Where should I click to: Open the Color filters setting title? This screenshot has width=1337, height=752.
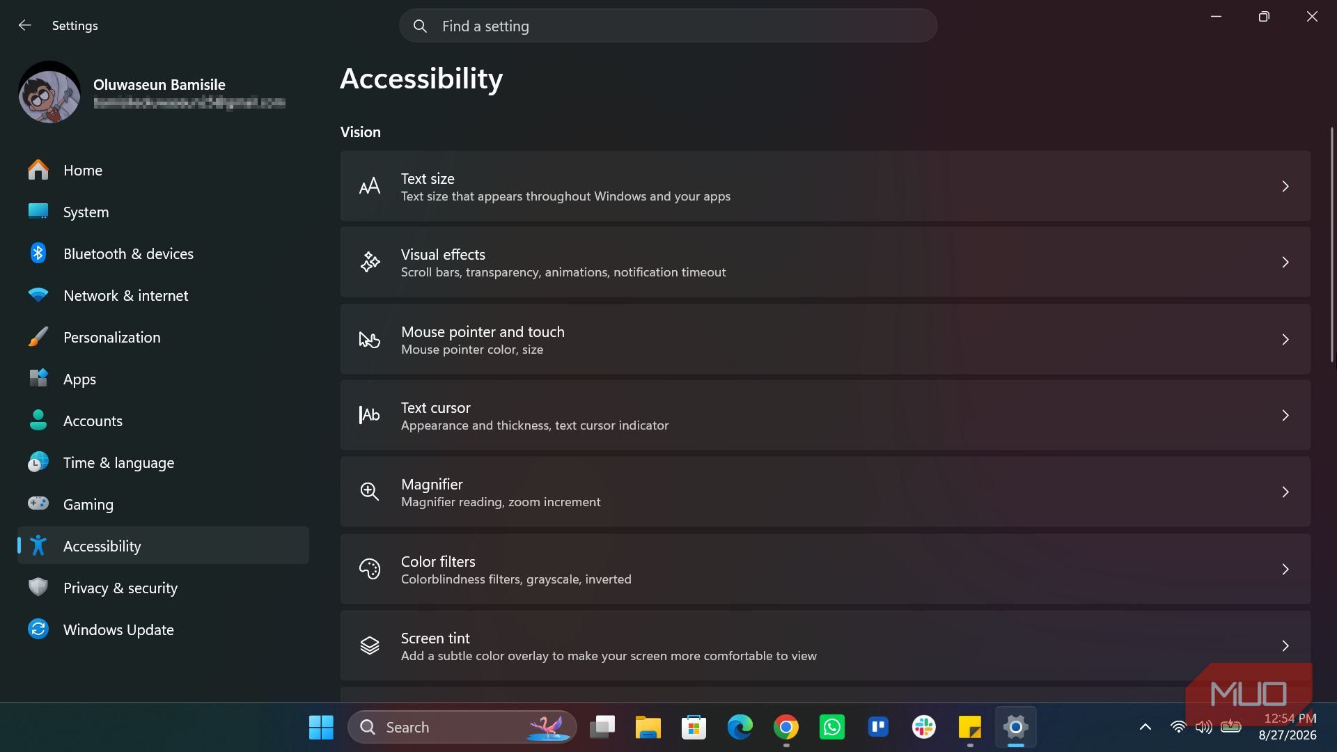(x=438, y=561)
